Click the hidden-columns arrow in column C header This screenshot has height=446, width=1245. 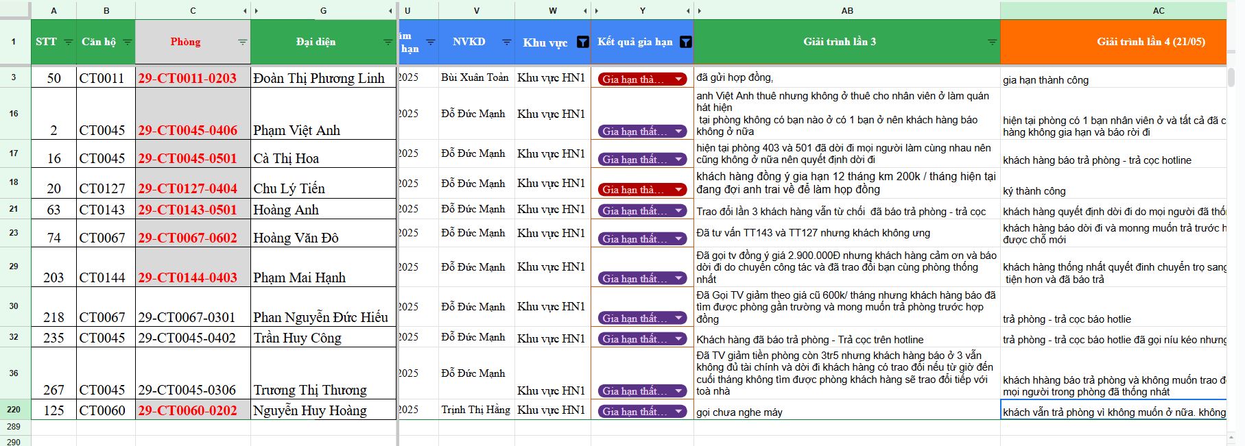(x=245, y=11)
